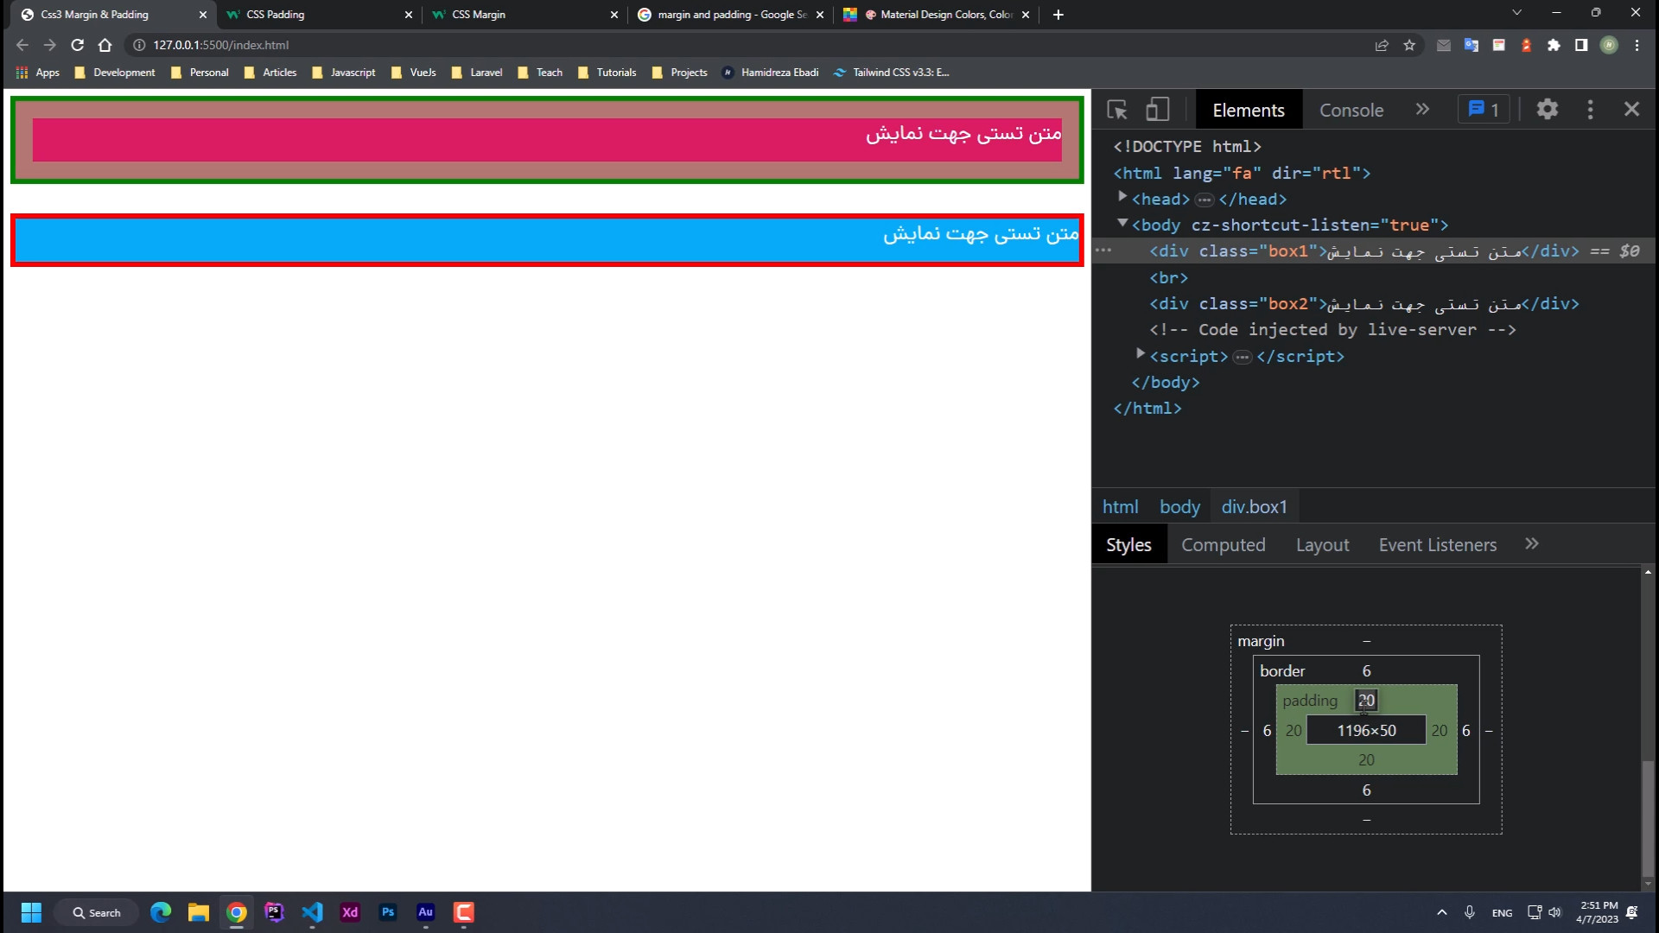
Task: Edit the top padding value field
Action: (x=1366, y=701)
